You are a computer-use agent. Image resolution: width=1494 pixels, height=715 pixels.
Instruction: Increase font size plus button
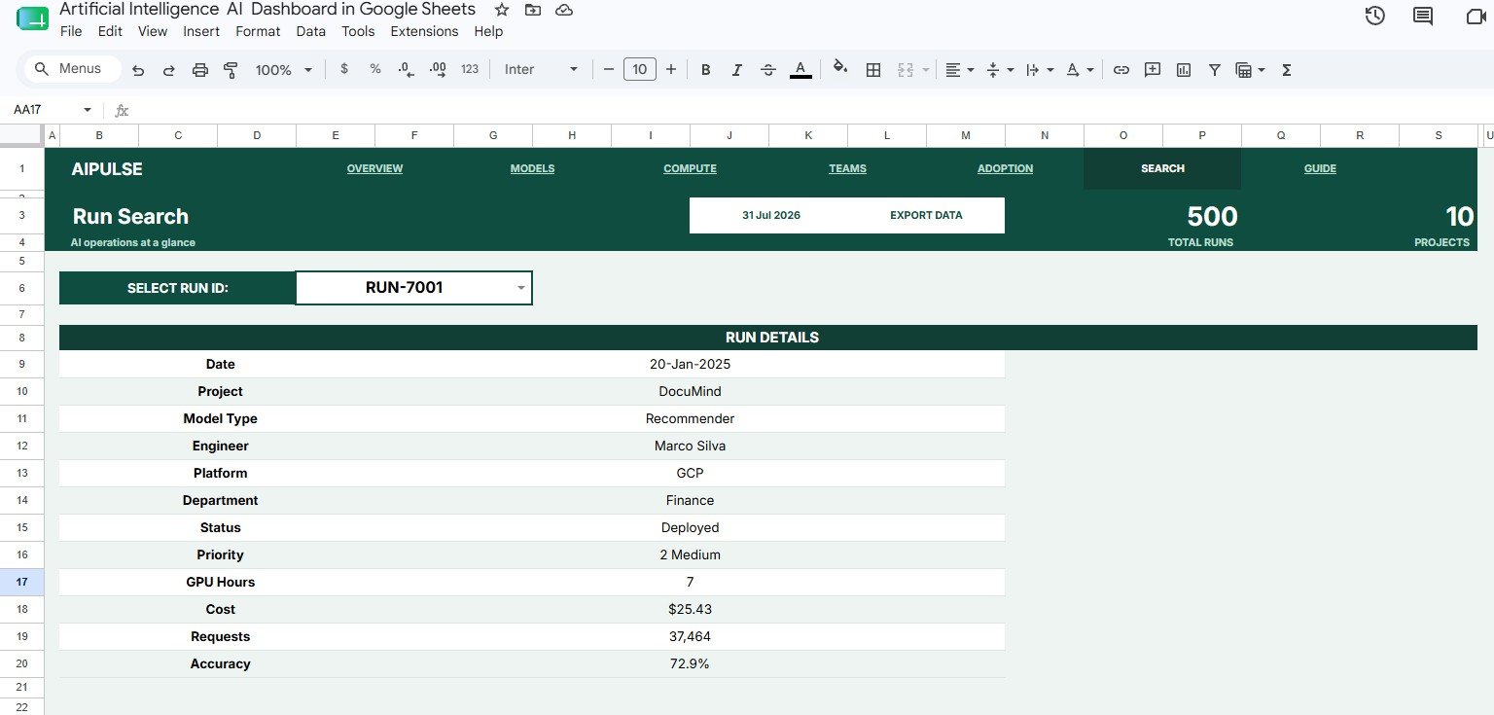point(670,69)
